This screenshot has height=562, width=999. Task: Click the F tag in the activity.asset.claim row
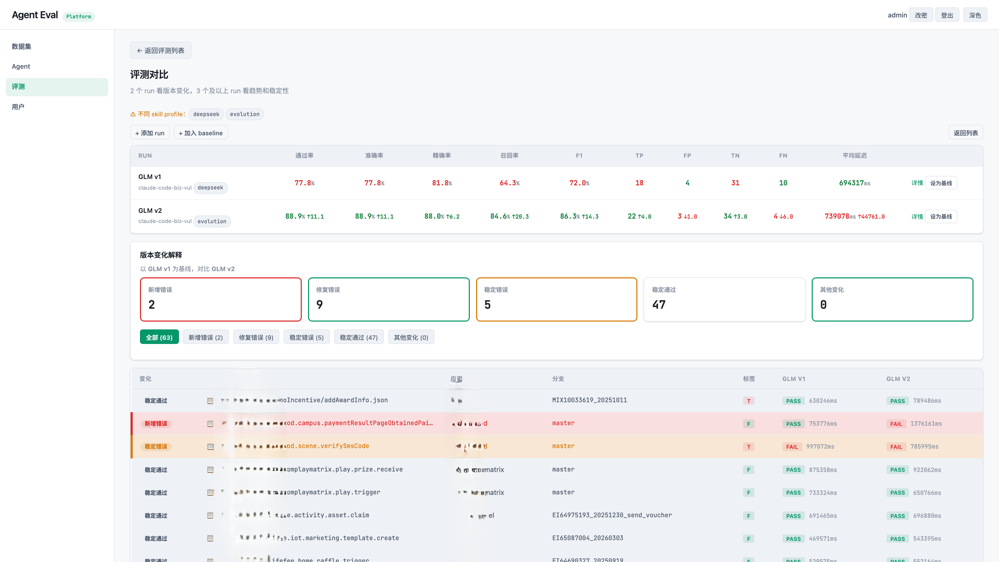click(748, 516)
